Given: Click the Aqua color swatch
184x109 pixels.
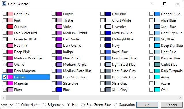Looking at the screenshot, I should coord(157,77).
